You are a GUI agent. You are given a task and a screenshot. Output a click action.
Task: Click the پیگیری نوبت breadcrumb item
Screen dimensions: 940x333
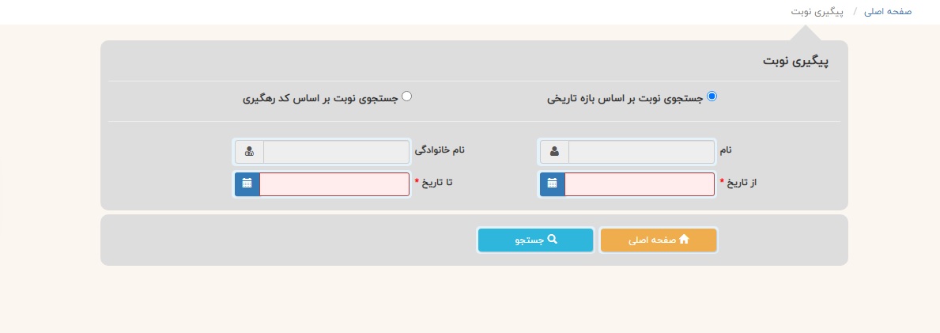pyautogui.click(x=817, y=12)
